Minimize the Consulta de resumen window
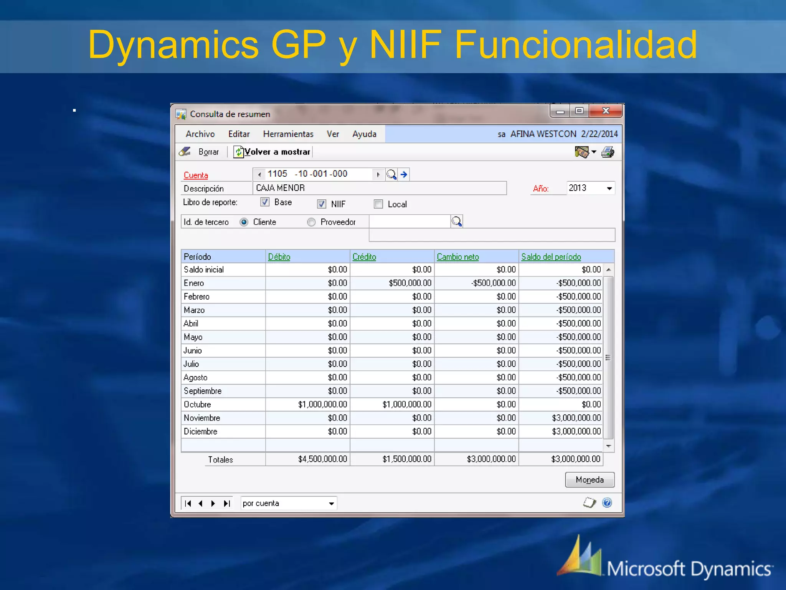The image size is (786, 590). [x=560, y=111]
